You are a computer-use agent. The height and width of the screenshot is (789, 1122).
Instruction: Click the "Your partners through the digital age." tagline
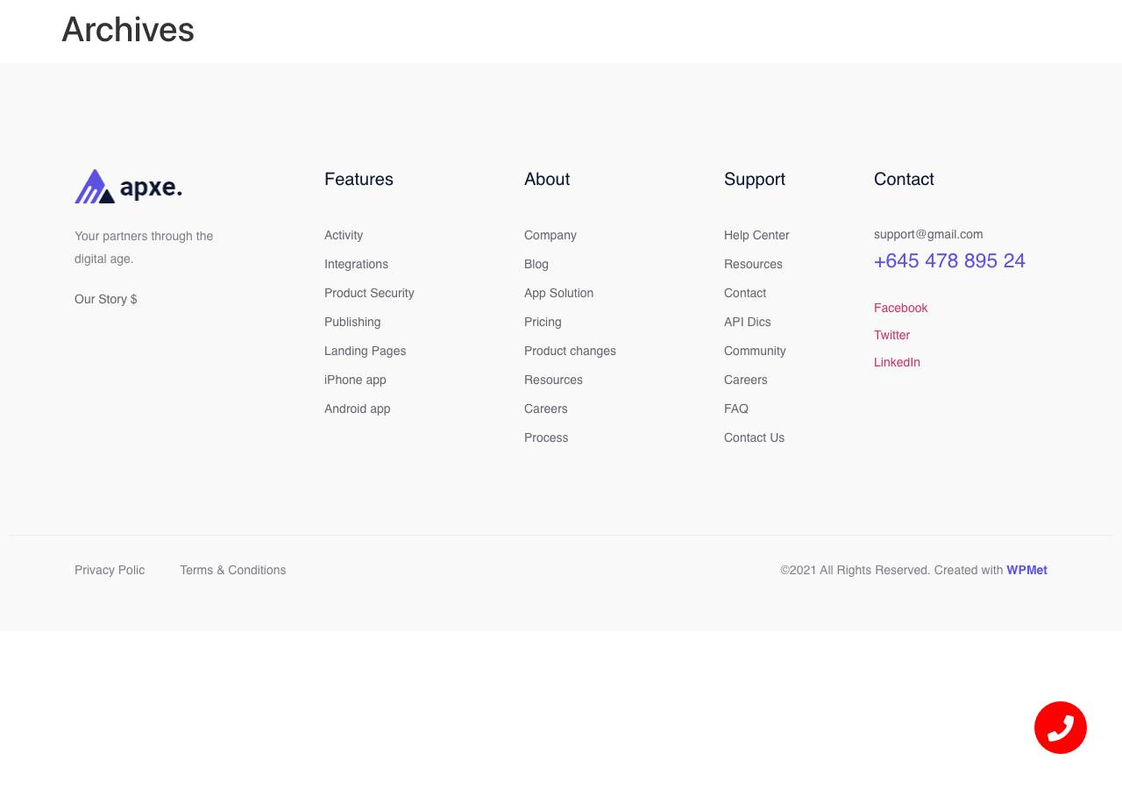(x=144, y=247)
